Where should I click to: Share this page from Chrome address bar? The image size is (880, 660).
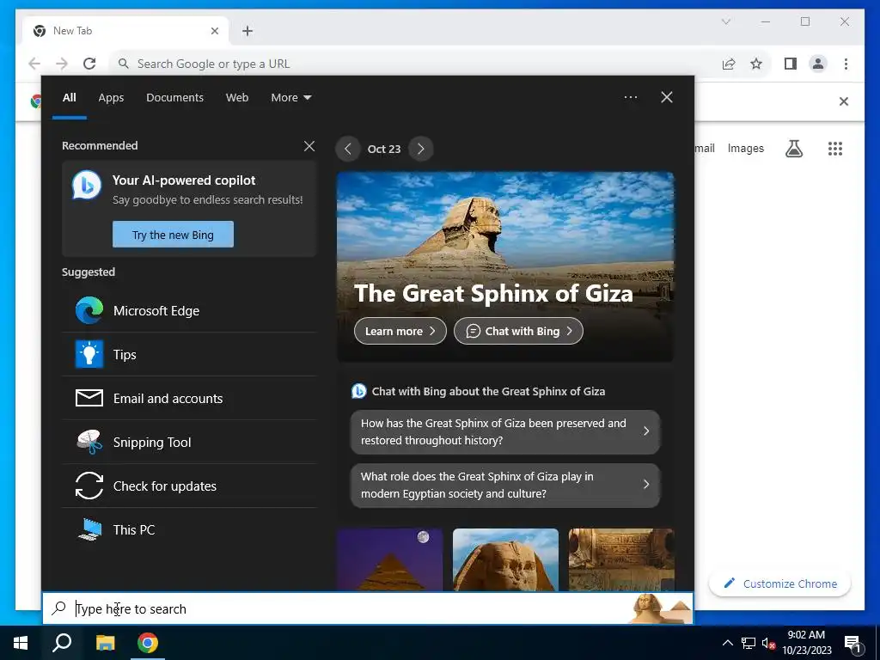729,64
